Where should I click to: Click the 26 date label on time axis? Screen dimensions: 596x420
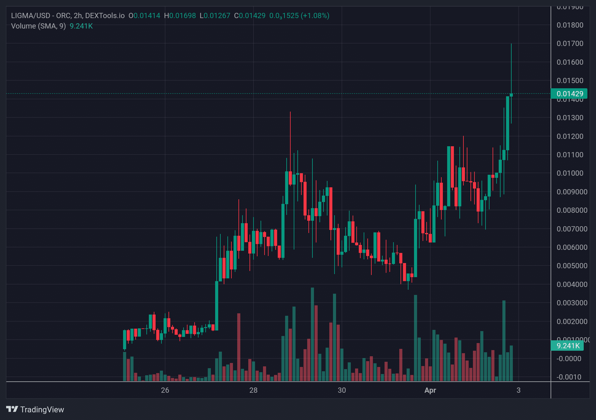pyautogui.click(x=165, y=390)
